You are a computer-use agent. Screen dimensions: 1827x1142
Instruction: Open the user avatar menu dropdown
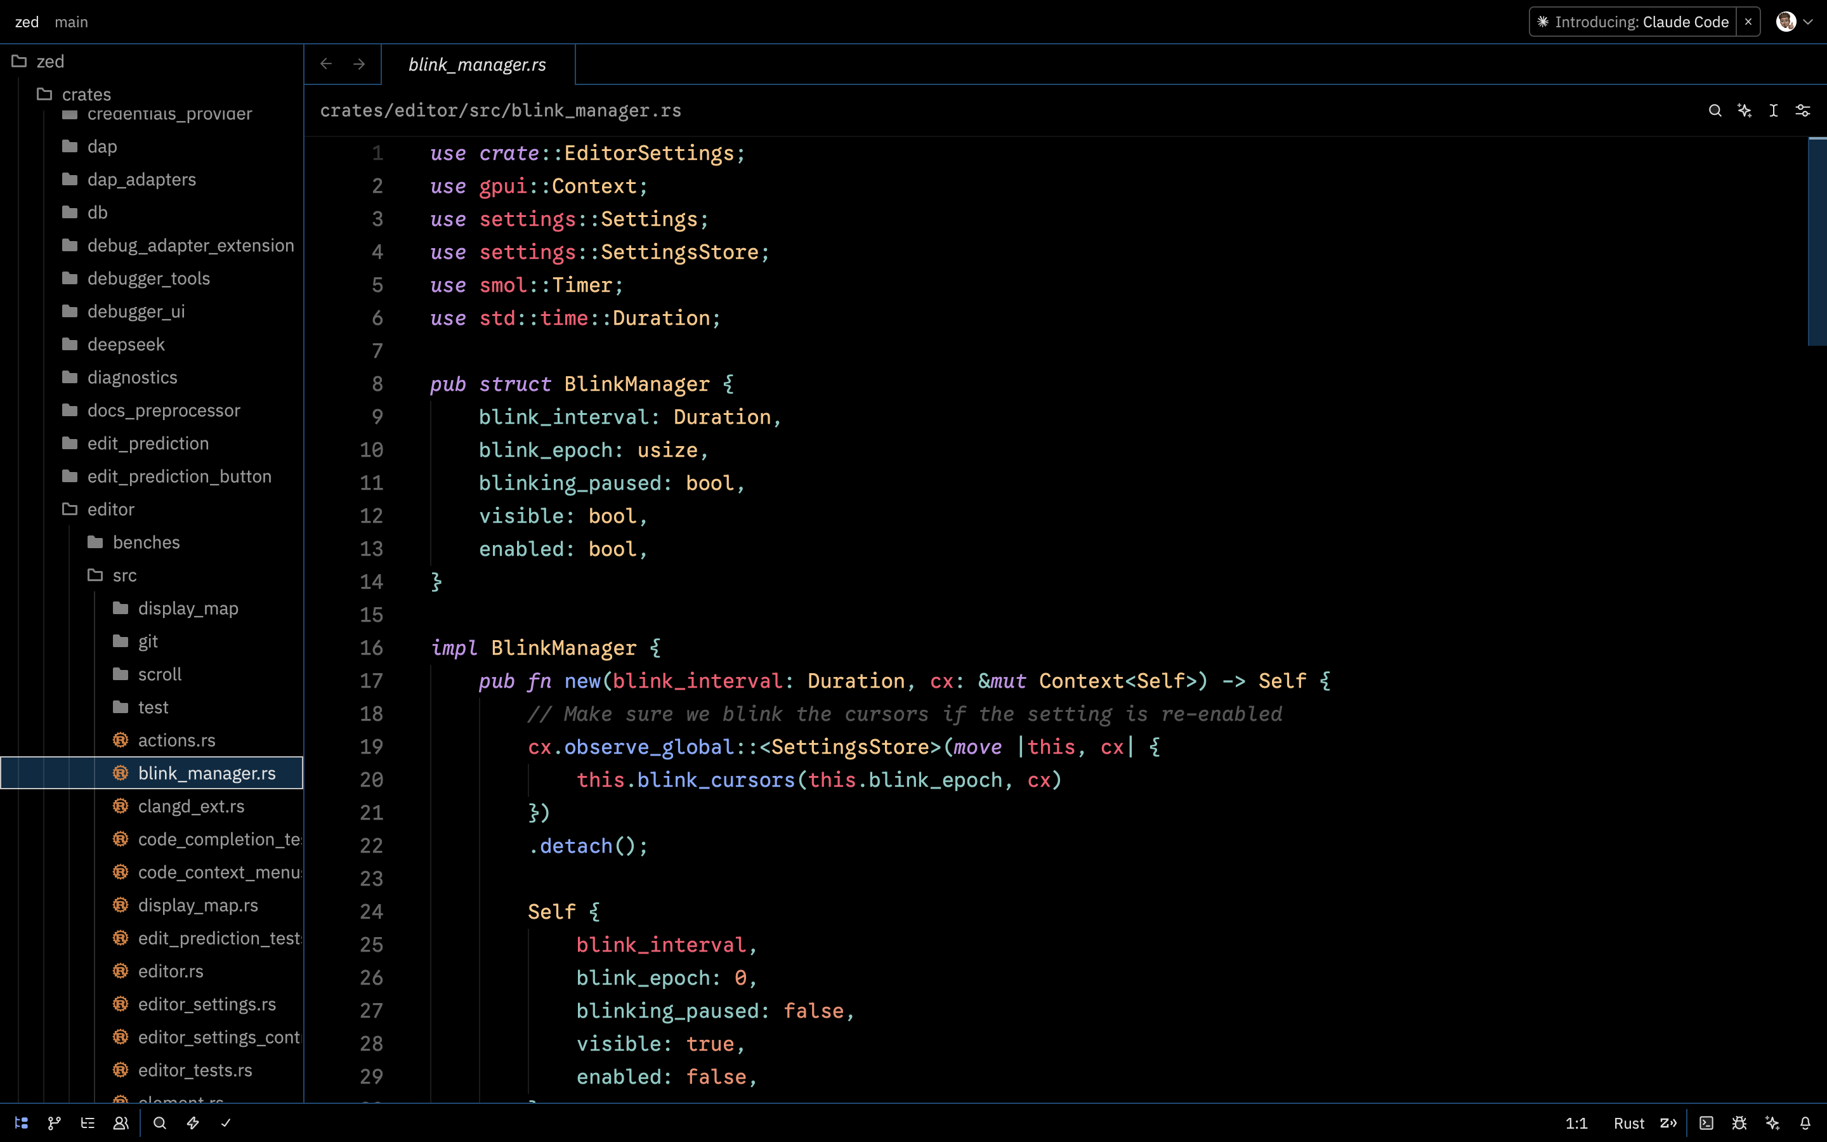pos(1795,22)
